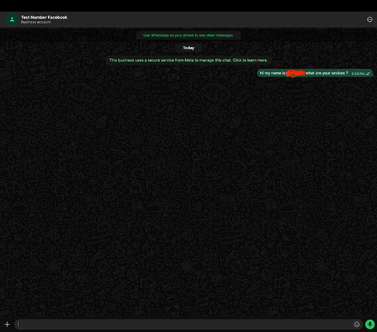Open the emoji picker icon
Viewport: 377px width, 332px height.
click(356, 324)
